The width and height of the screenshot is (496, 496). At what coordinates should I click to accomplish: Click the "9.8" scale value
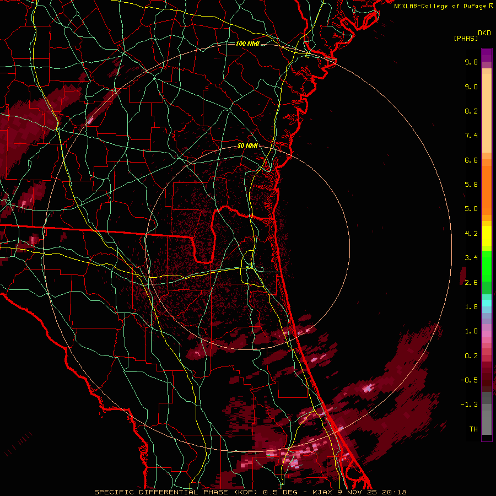pyautogui.click(x=471, y=62)
